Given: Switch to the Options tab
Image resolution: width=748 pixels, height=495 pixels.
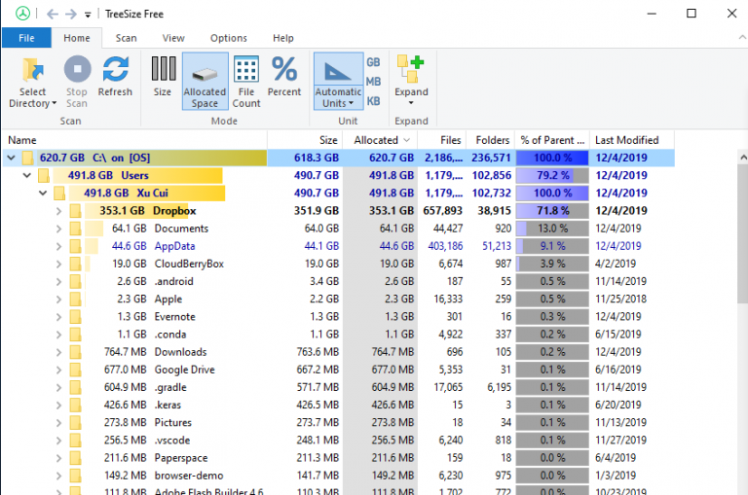Looking at the screenshot, I should (x=229, y=38).
